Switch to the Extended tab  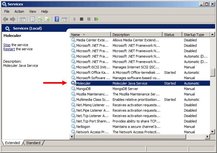point(12,143)
